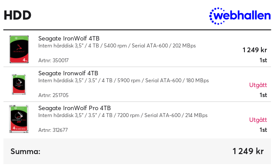Viewport: 274px width, 168px height.
Task: Select article number 312677
Action: pyautogui.click(x=53, y=130)
